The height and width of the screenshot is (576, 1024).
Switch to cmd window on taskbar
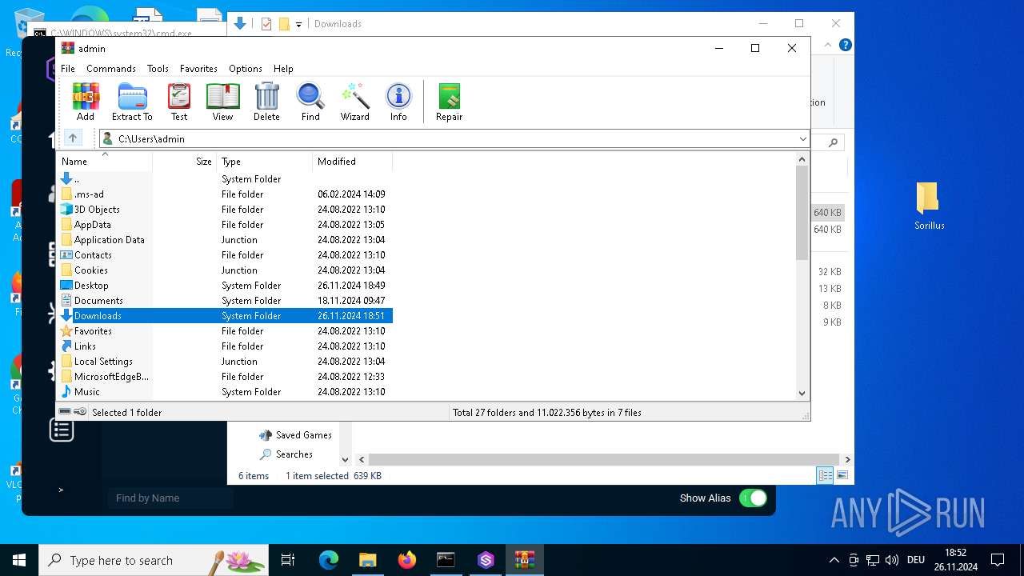446,560
